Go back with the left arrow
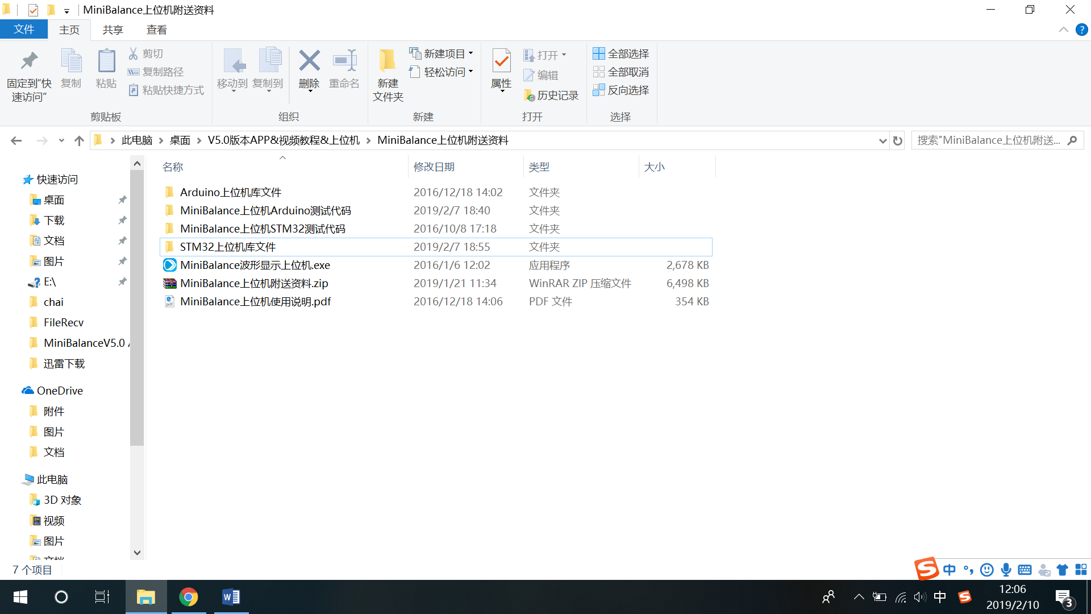 click(16, 140)
